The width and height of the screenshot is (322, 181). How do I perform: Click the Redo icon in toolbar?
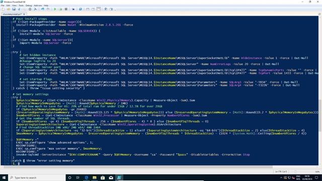pos(48,9)
